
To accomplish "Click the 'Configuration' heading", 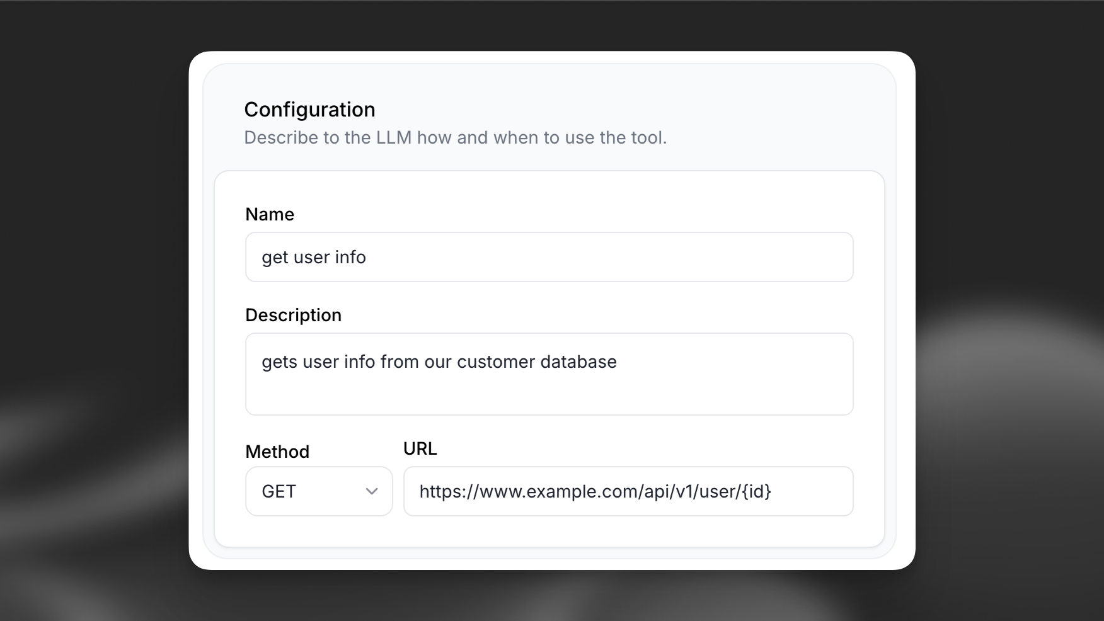I will (x=309, y=109).
